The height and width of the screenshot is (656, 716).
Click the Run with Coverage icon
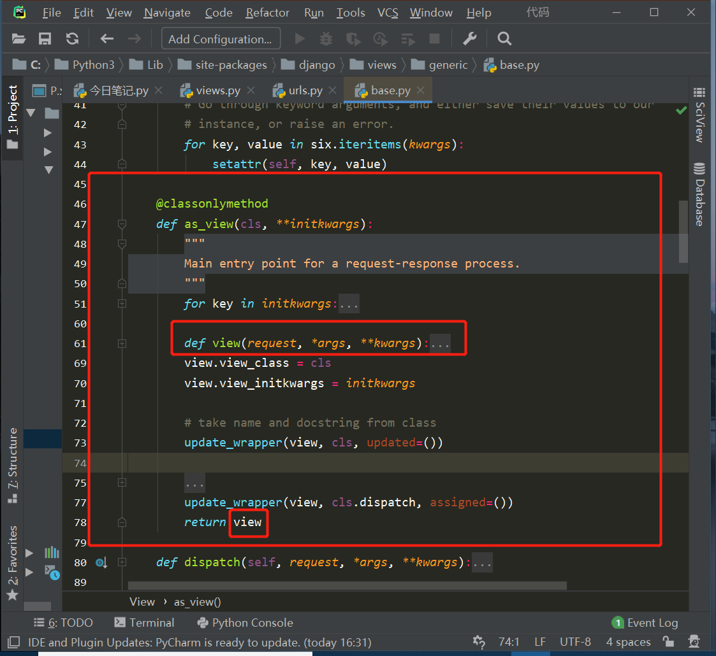point(353,39)
